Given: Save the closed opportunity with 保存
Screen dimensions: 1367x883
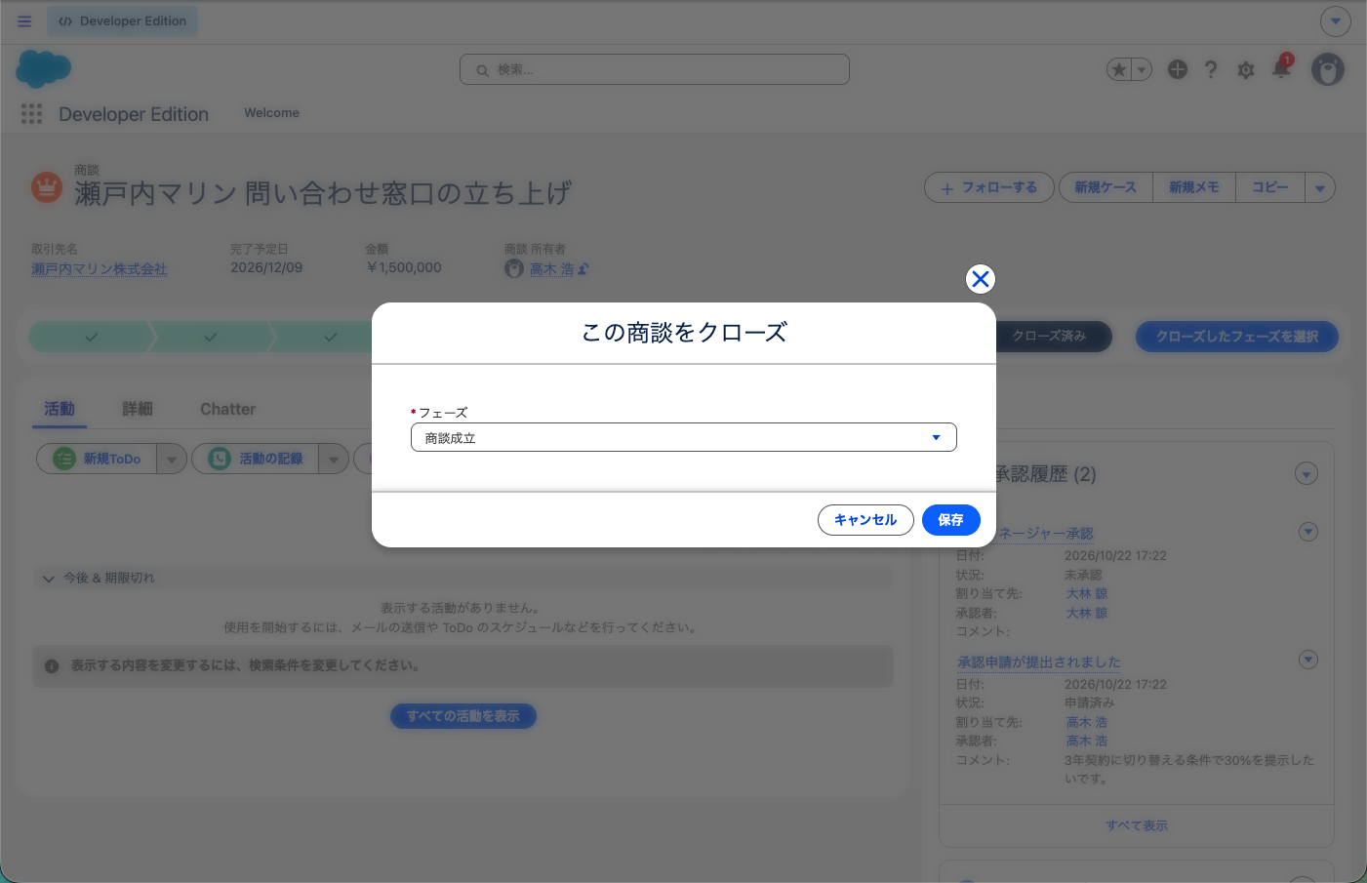Looking at the screenshot, I should coord(950,520).
